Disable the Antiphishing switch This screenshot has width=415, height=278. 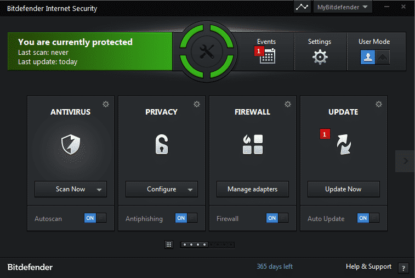point(186,218)
